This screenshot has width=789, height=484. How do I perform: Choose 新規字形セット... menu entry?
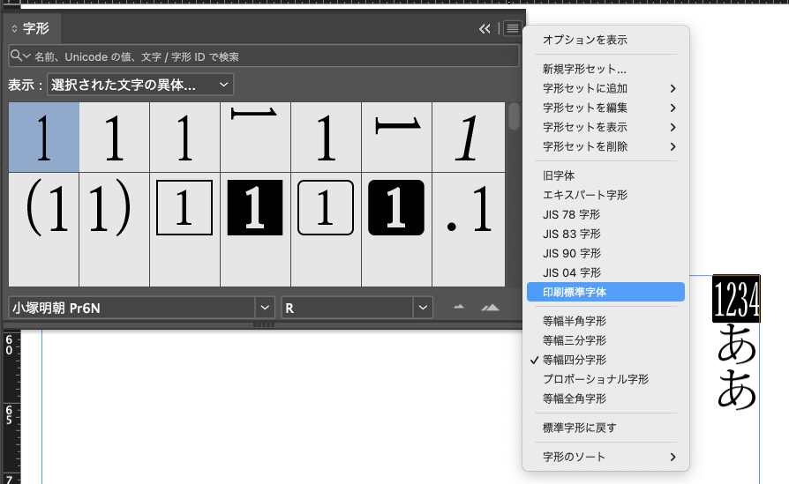coord(584,69)
